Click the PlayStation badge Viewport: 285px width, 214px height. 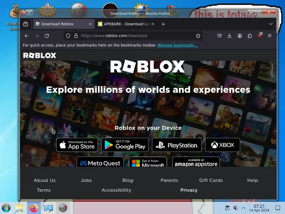(177, 145)
